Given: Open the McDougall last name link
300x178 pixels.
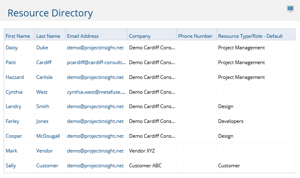Looking at the screenshot, I should [48, 136].
